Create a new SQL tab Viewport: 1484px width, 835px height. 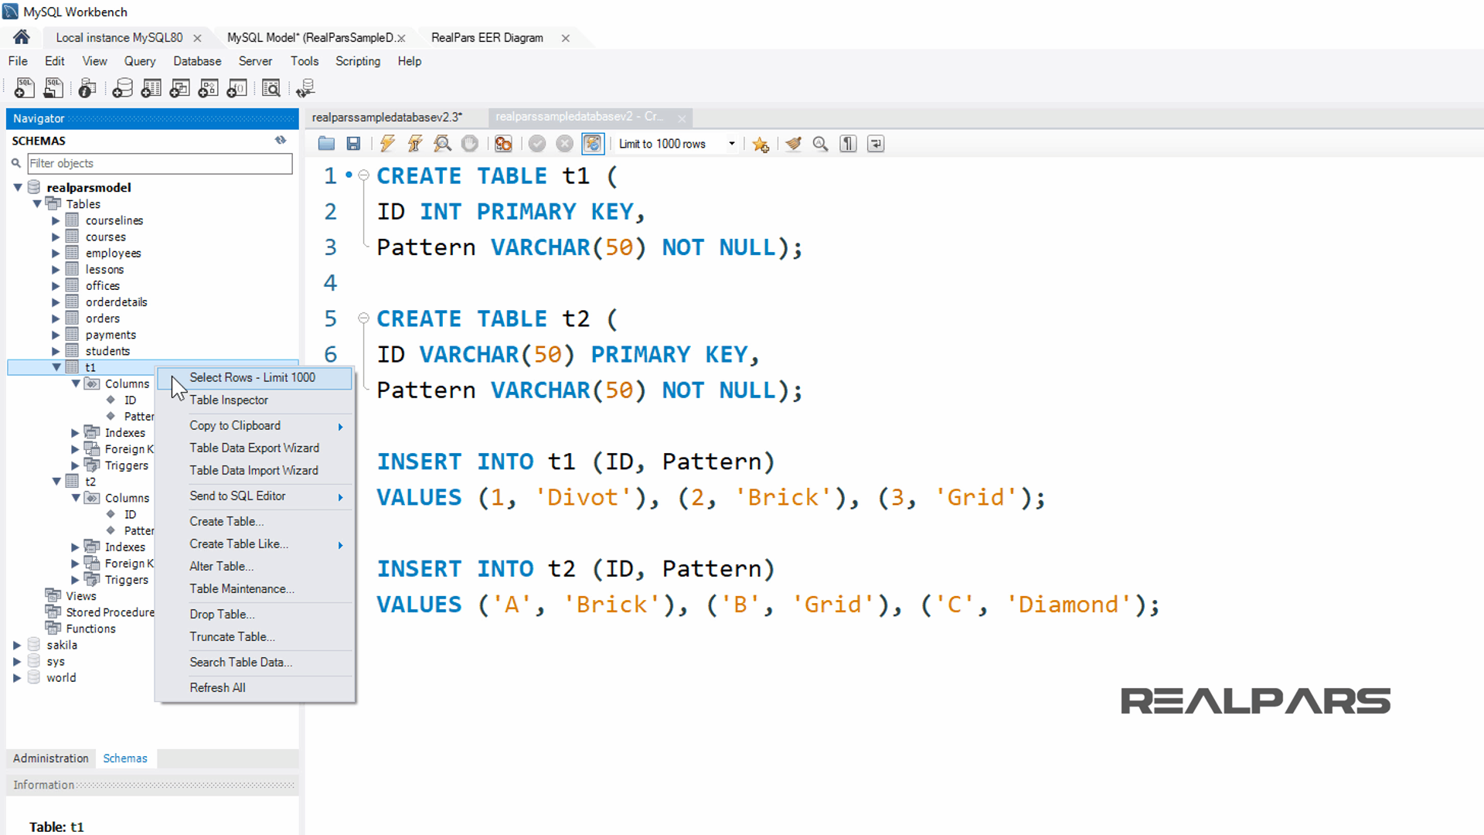pyautogui.click(x=24, y=88)
